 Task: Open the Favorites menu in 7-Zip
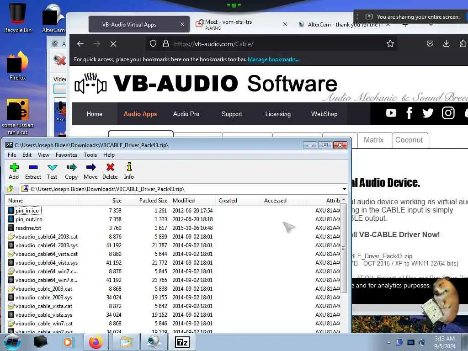tap(66, 154)
